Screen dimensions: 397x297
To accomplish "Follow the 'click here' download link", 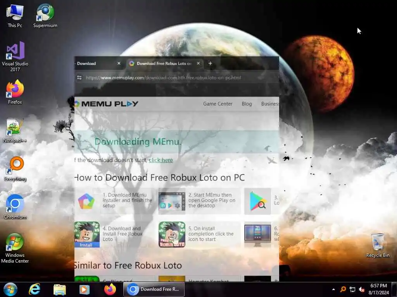I will [x=161, y=160].
